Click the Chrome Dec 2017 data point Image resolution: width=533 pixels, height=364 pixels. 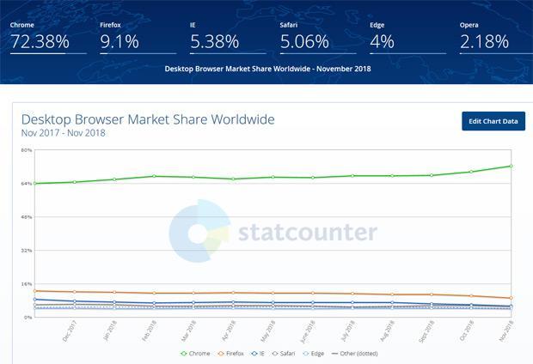tap(75, 182)
